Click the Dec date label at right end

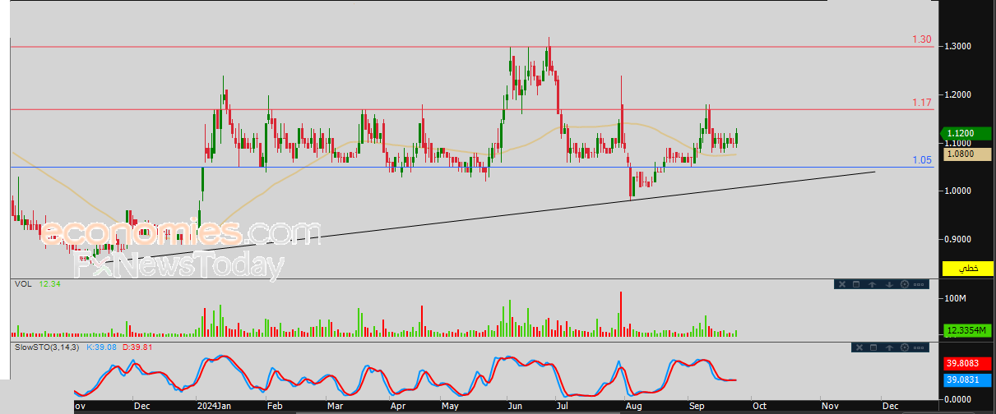pos(891,406)
